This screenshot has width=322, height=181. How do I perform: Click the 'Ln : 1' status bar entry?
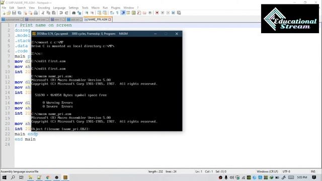199,171
